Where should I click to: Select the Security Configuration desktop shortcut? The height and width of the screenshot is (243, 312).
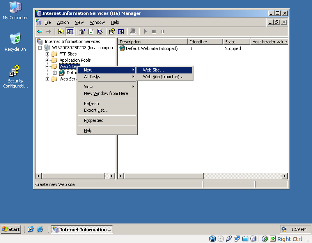15,77
